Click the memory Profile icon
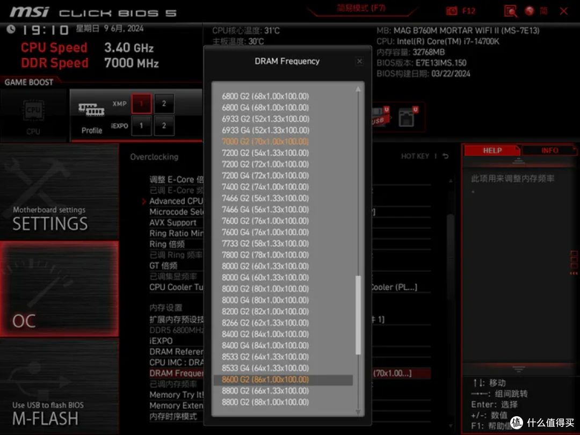The width and height of the screenshot is (580, 435). [91, 110]
